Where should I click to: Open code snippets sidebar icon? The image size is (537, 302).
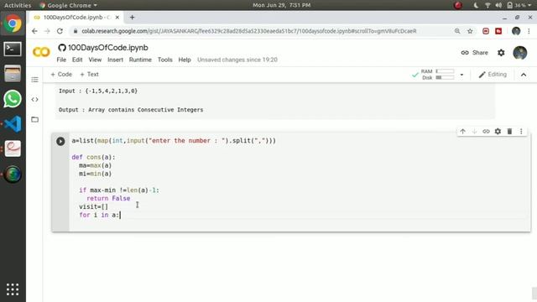(34, 100)
